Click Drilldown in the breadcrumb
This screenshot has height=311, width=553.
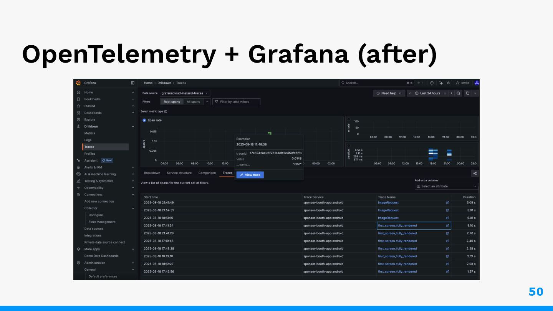[x=165, y=83]
